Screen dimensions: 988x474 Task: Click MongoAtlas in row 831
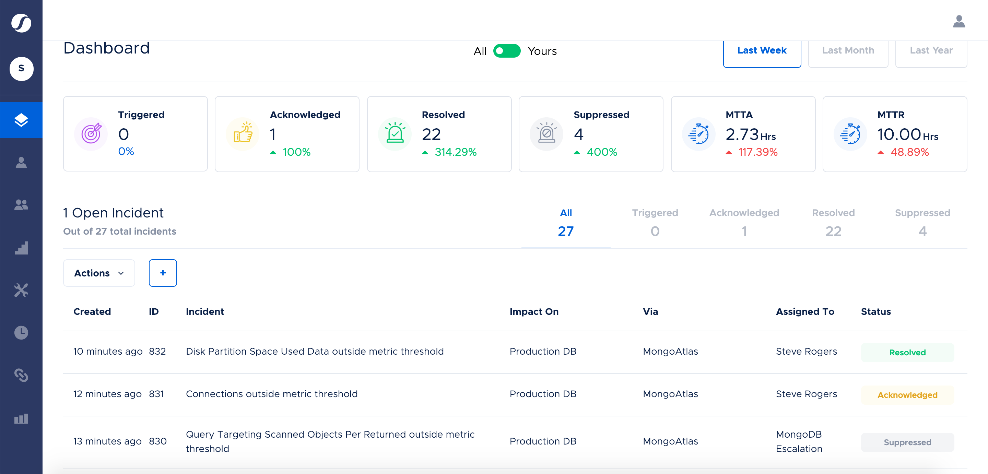670,394
